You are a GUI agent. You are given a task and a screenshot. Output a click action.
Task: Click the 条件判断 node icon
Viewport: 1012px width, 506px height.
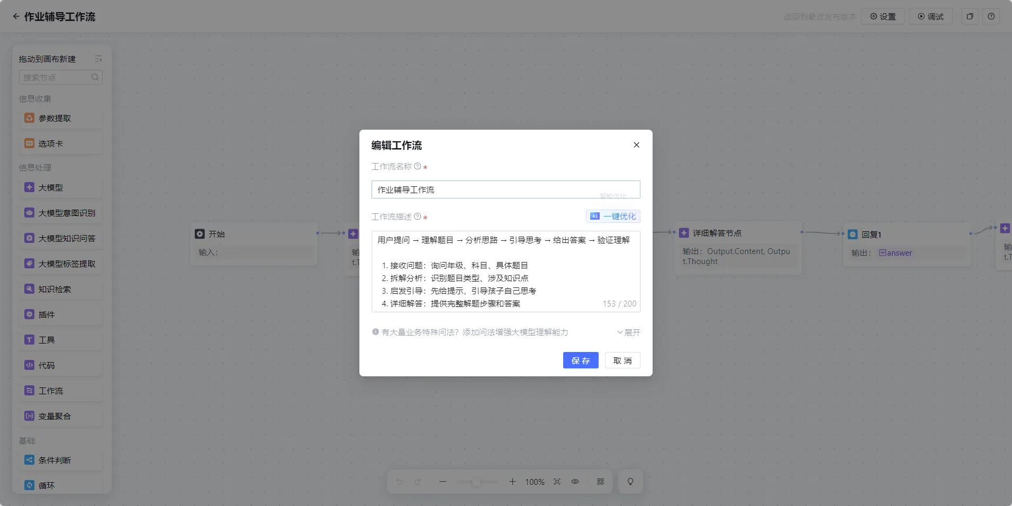click(30, 460)
